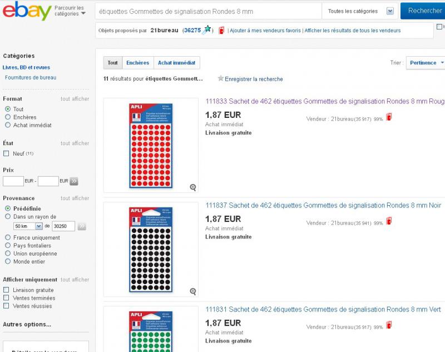This screenshot has width=445, height=352.
Task: Click the save search star icon
Action: (221, 79)
